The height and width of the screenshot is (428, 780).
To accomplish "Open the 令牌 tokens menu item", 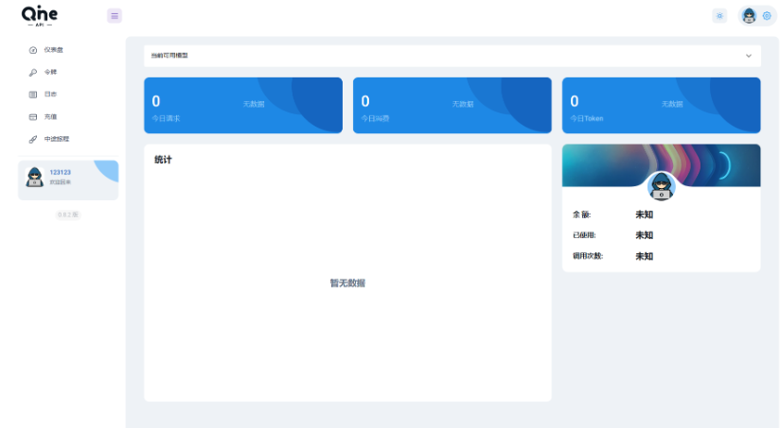I will pos(51,72).
